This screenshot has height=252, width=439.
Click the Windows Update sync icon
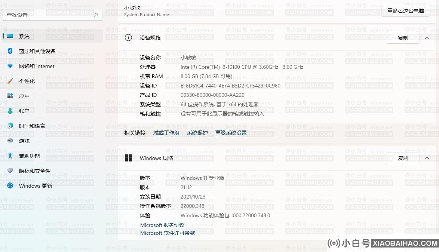(10, 185)
